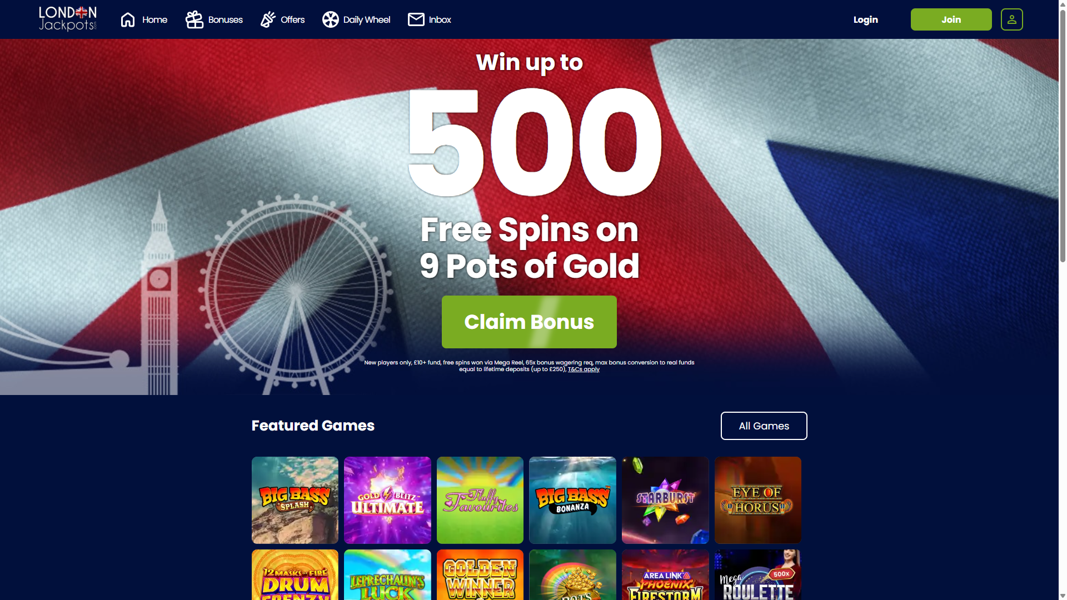This screenshot has height=600, width=1067.
Task: Click the Home house icon
Action: coord(128,19)
